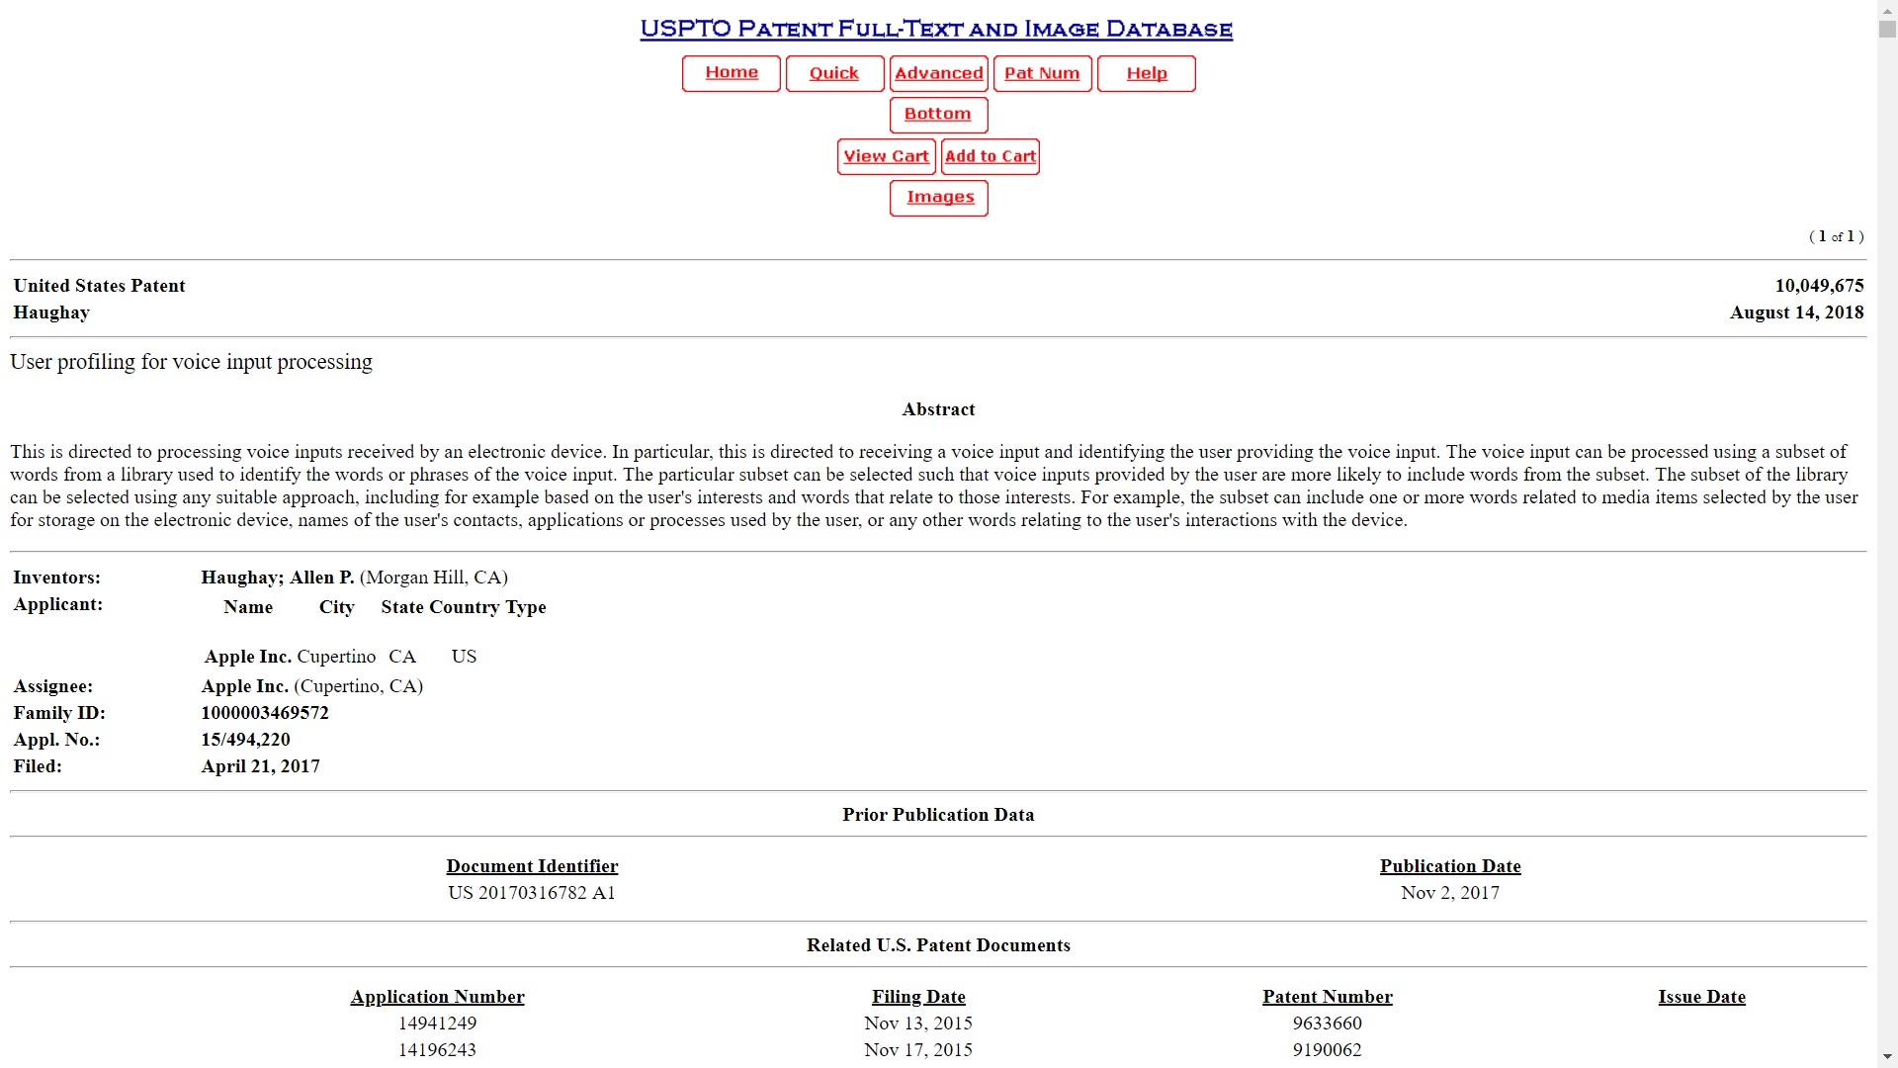Expand Related U.S. Patent Documents section

937,945
